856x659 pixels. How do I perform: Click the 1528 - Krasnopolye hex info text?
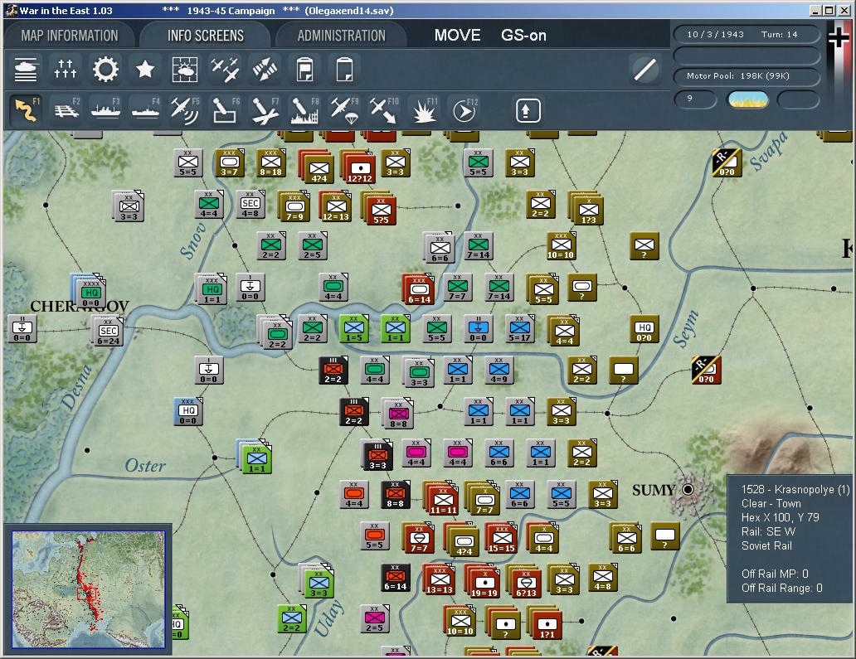tap(795, 489)
